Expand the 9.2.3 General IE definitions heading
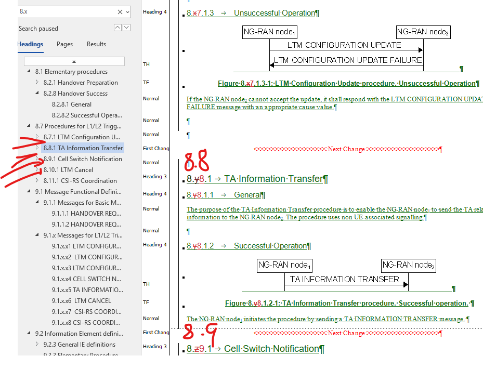The height and width of the screenshot is (382, 483). pyautogui.click(x=37, y=345)
